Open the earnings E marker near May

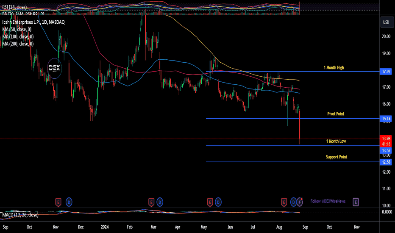pyautogui.click(x=210, y=202)
